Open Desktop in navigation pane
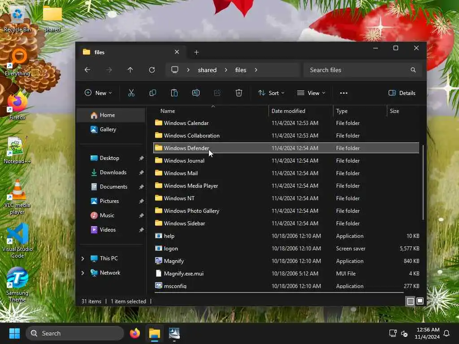Image resolution: width=459 pixels, height=344 pixels. (111, 158)
